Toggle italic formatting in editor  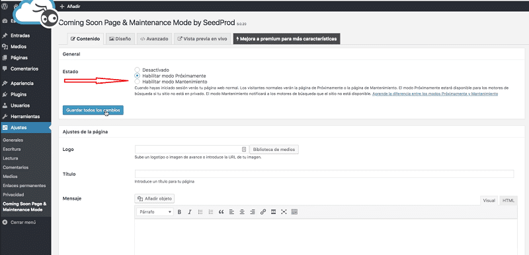190,212
